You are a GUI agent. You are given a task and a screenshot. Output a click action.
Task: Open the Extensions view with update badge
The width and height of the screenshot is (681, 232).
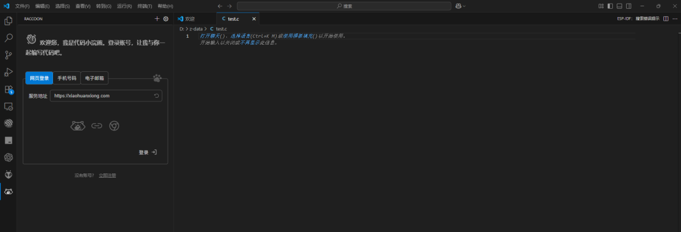8,90
